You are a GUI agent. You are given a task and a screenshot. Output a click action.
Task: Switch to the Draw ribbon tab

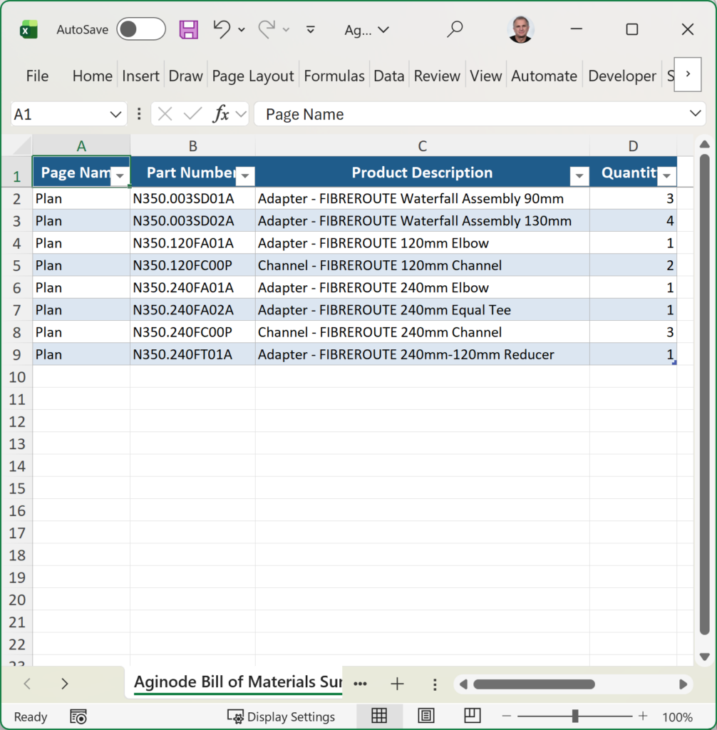point(185,76)
